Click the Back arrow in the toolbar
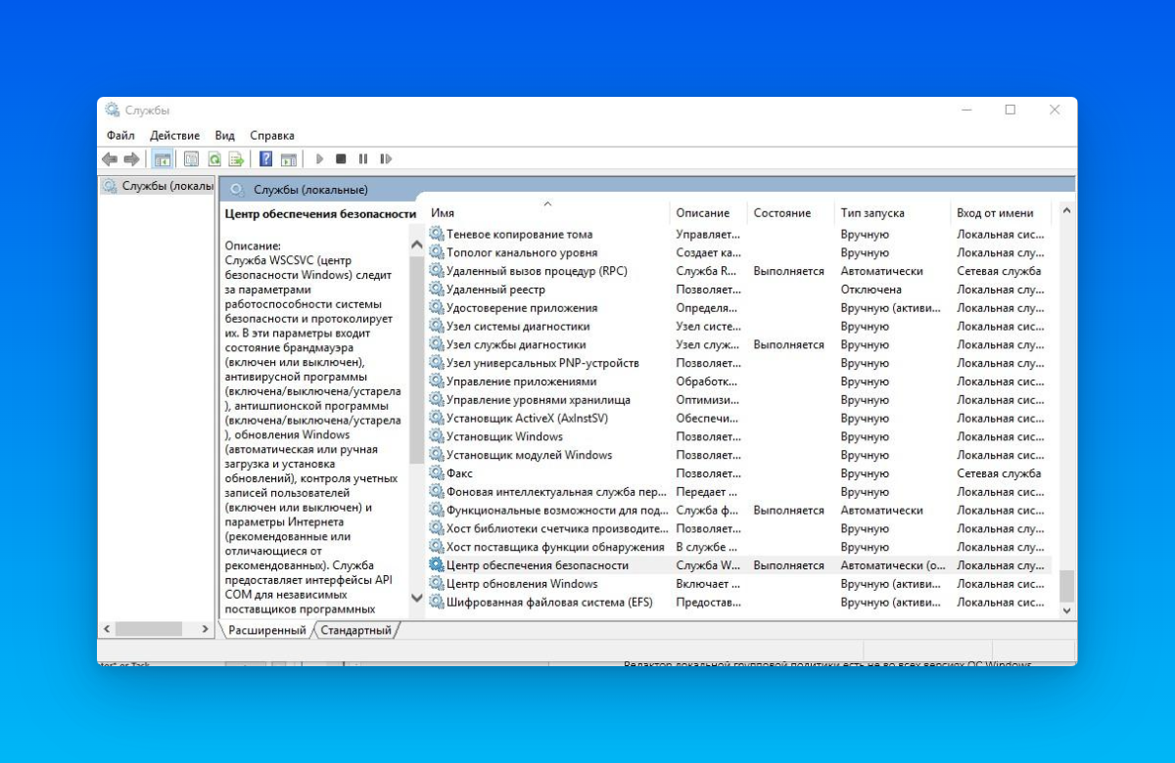The image size is (1175, 763). pos(110,158)
